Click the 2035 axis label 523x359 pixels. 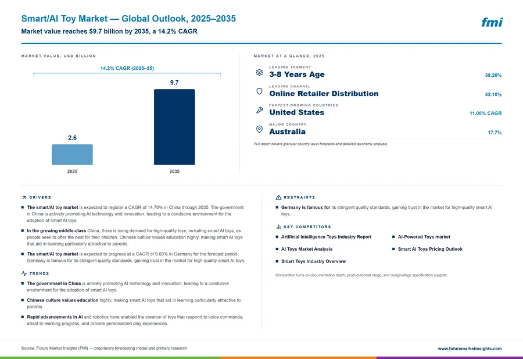[174, 171]
